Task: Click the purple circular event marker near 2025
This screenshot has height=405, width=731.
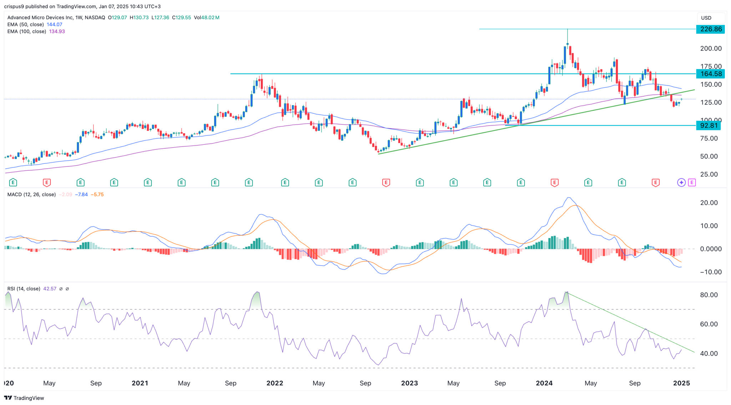Action: click(681, 183)
